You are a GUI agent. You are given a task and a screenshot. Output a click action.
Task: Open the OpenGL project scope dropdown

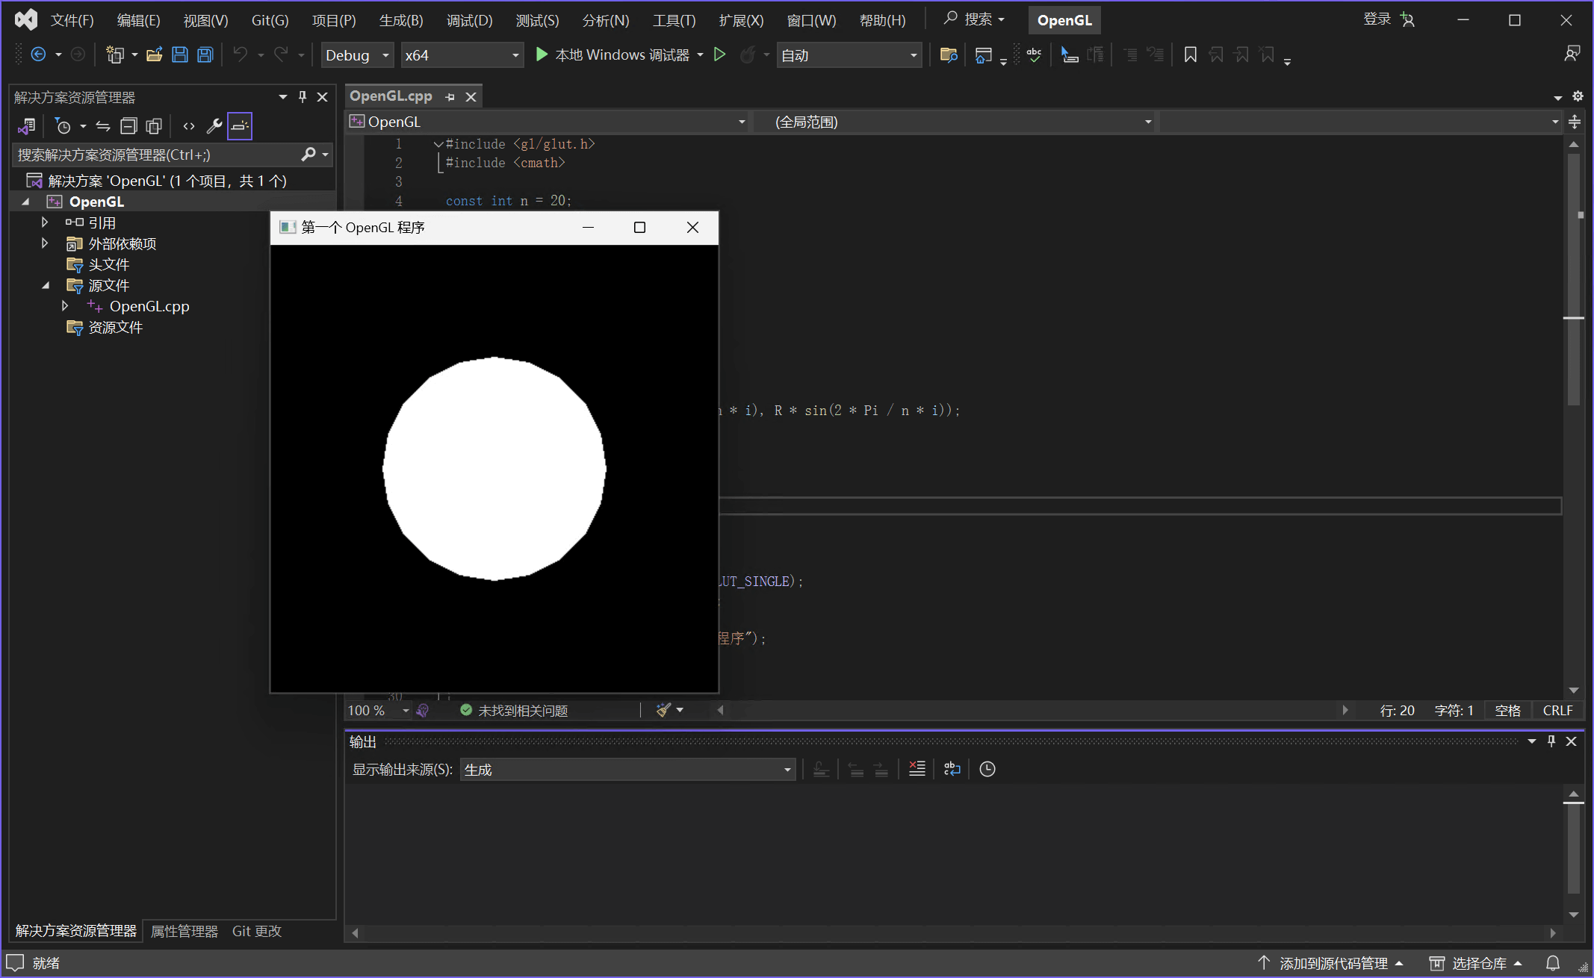548,122
